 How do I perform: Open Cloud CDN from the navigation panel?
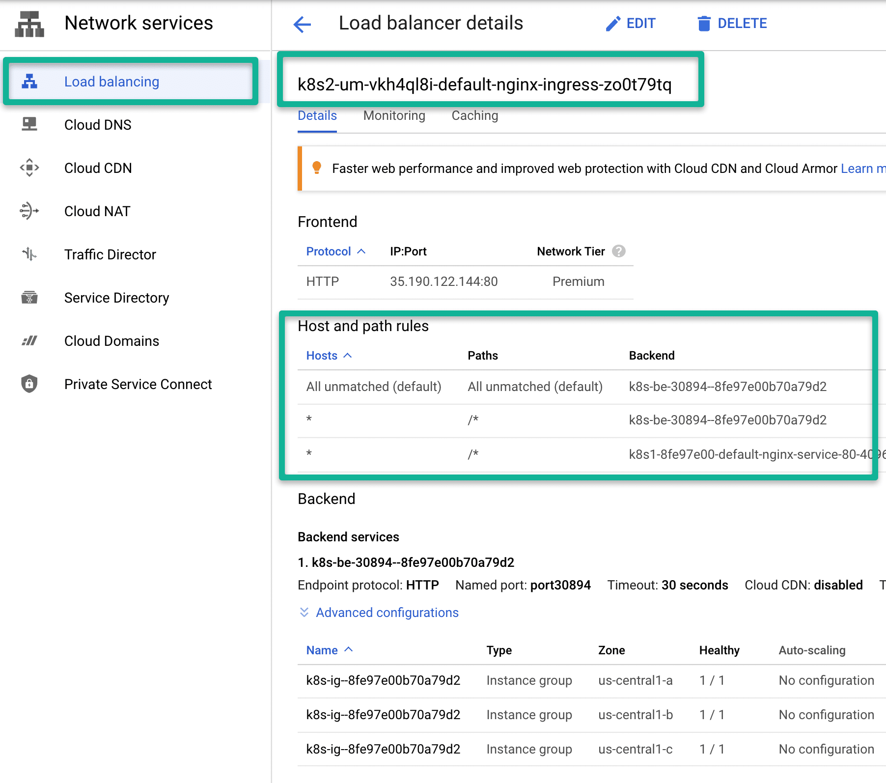tap(98, 168)
